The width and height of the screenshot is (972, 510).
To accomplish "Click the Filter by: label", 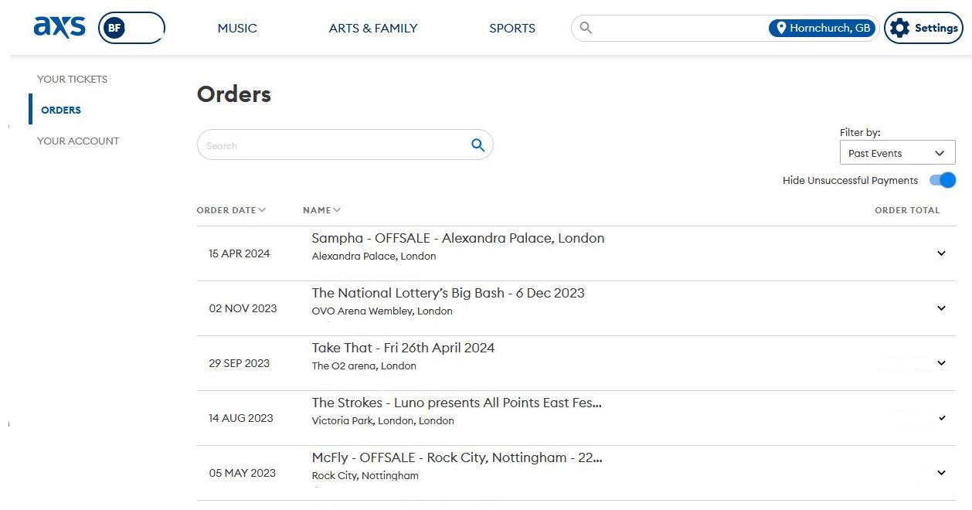I will pos(860,132).
